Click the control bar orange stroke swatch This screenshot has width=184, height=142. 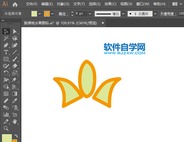[x=47, y=14]
